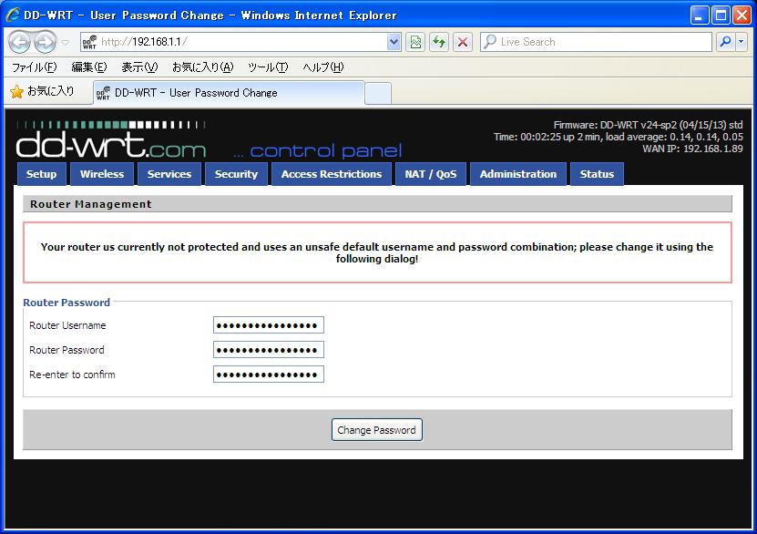Click the Refresh page icon
The width and height of the screenshot is (757, 534).
(x=439, y=42)
